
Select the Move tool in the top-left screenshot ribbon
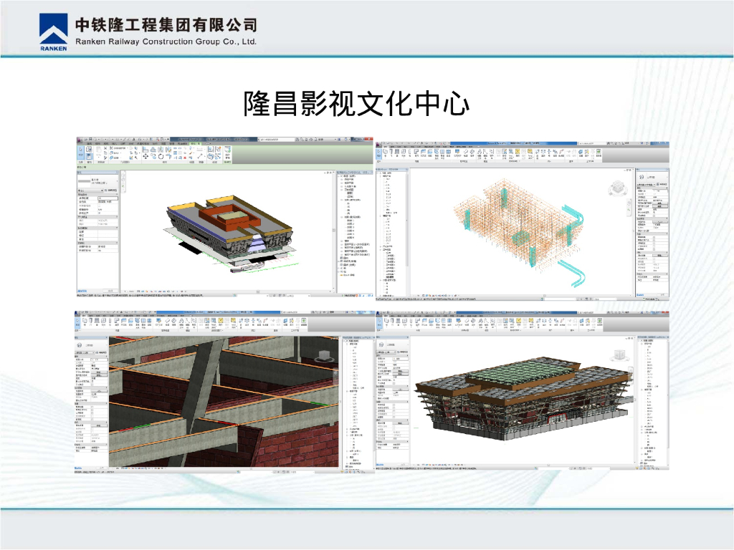(146, 157)
